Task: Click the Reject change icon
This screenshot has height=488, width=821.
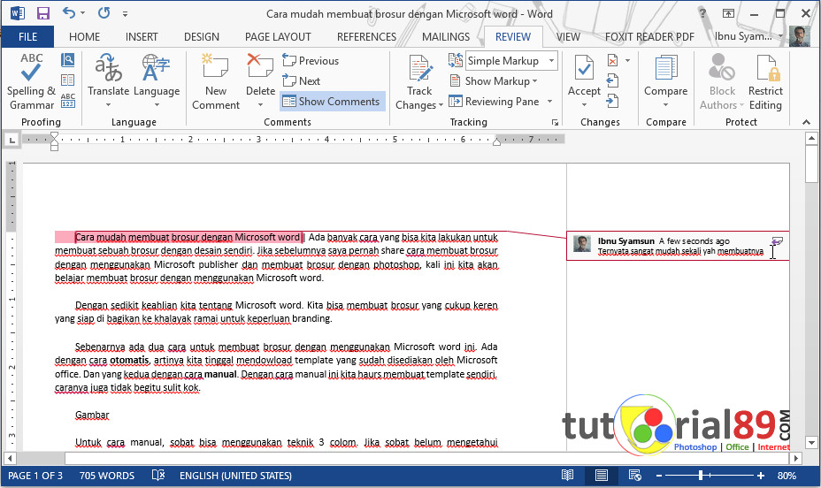Action: point(612,61)
